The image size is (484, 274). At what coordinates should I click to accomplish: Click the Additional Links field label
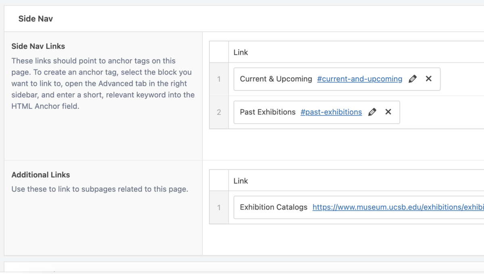pyautogui.click(x=41, y=175)
